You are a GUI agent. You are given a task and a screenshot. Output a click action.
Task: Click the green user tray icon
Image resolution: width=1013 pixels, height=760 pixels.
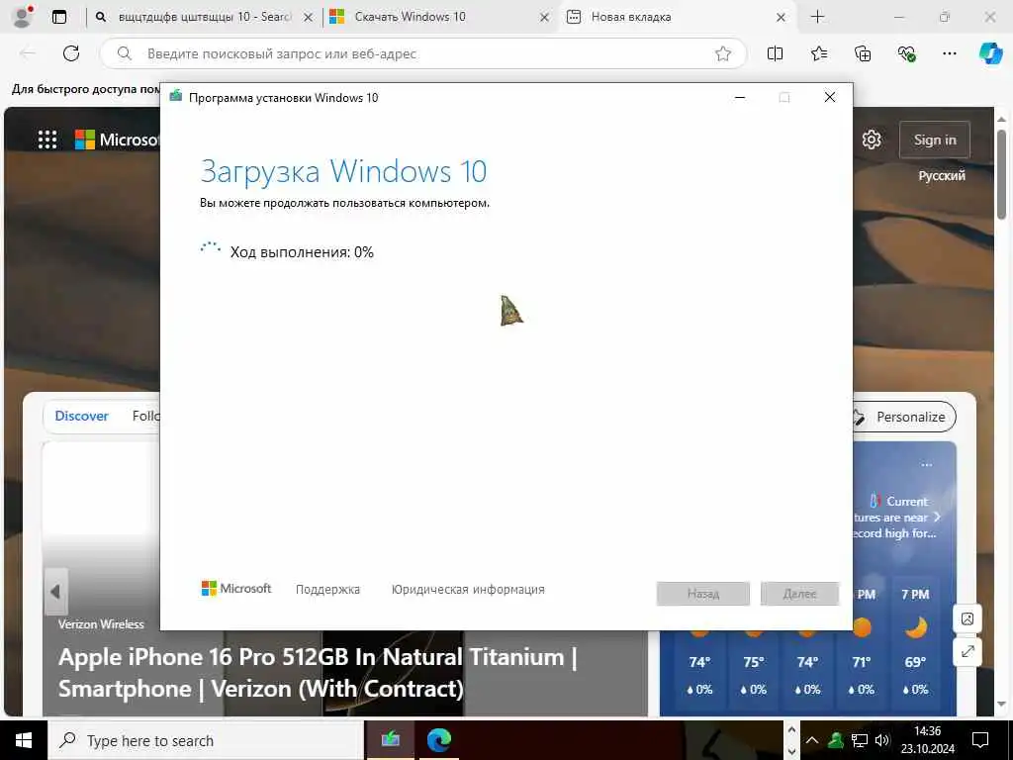(x=836, y=740)
